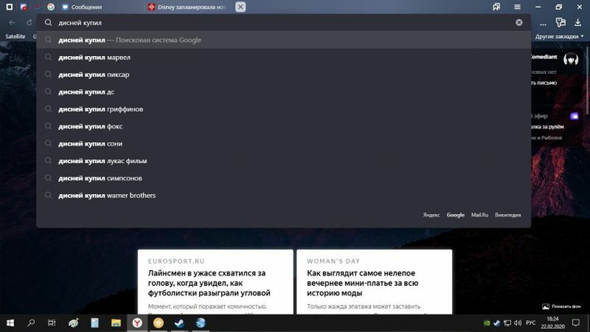The width and height of the screenshot is (590, 332).
Task: Click the Yandex Browser taskbar icon
Action: [x=137, y=323]
